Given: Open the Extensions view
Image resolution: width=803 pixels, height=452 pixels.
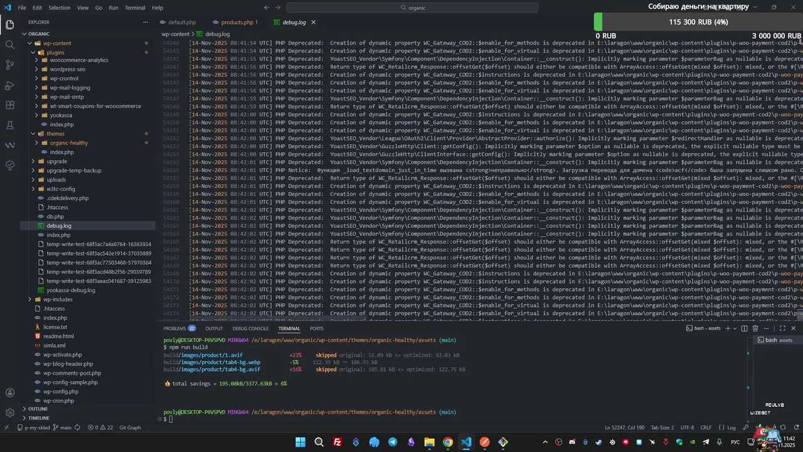Looking at the screenshot, I should point(9,105).
